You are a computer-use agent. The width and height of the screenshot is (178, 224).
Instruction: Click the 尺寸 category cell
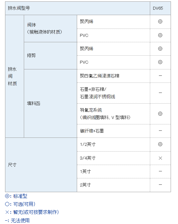coord(41,165)
